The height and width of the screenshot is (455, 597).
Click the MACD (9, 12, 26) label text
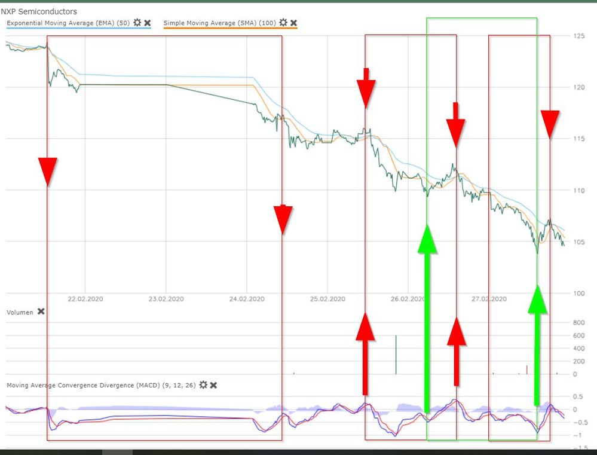pyautogui.click(x=102, y=385)
